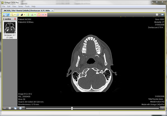Pick the ruler measurement tool
167x116 pixels.
pos(28,15)
